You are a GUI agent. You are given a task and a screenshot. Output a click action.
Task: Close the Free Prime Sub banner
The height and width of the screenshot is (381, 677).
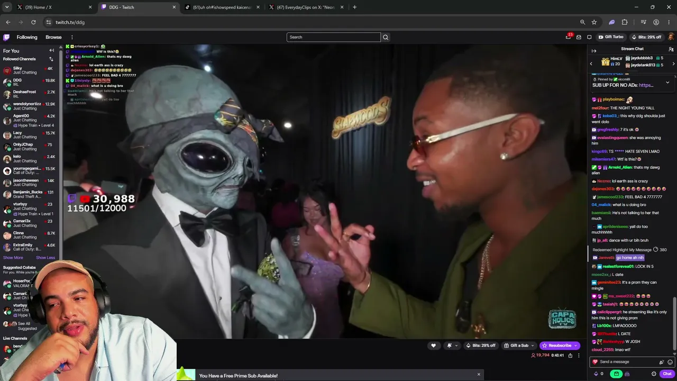coord(479,375)
